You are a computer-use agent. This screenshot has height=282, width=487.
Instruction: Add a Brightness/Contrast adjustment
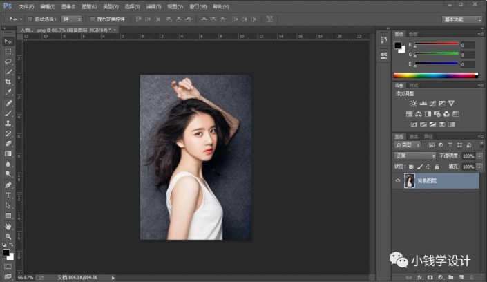[413, 104]
